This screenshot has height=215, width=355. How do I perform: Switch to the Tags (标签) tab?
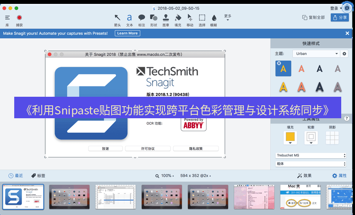tap(38, 176)
